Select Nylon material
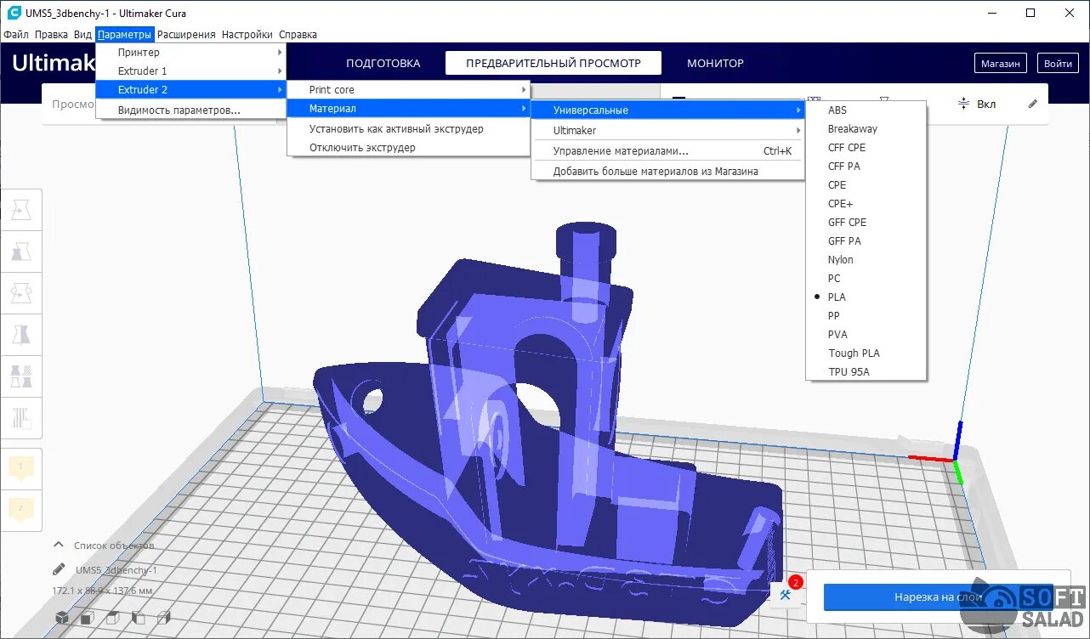 coord(866,260)
